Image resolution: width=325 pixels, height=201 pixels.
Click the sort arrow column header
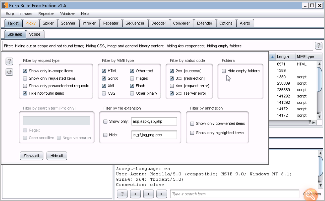click(x=272, y=57)
